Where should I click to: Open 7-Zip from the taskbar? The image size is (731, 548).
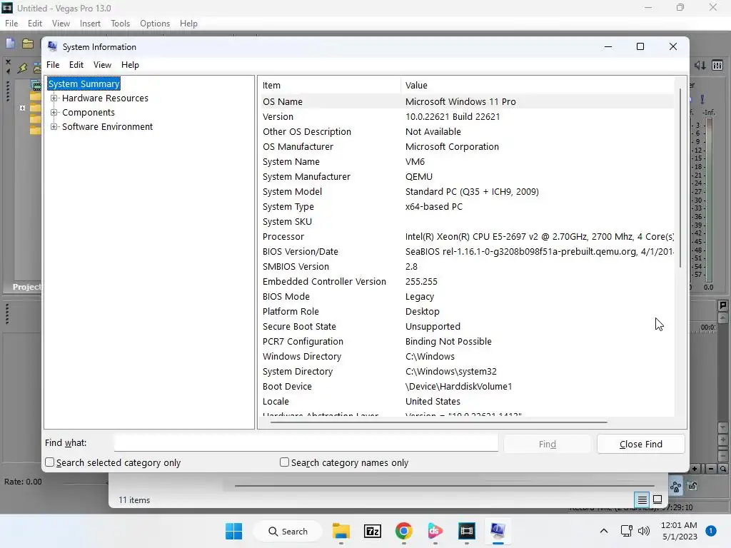click(x=372, y=531)
